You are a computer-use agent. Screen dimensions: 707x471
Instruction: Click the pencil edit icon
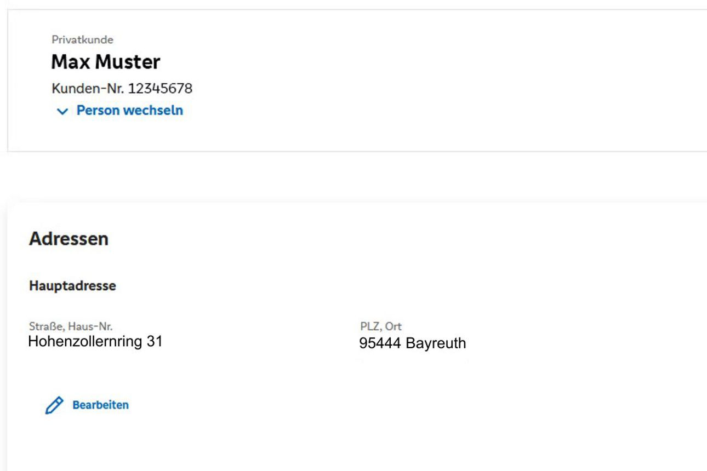pos(54,405)
